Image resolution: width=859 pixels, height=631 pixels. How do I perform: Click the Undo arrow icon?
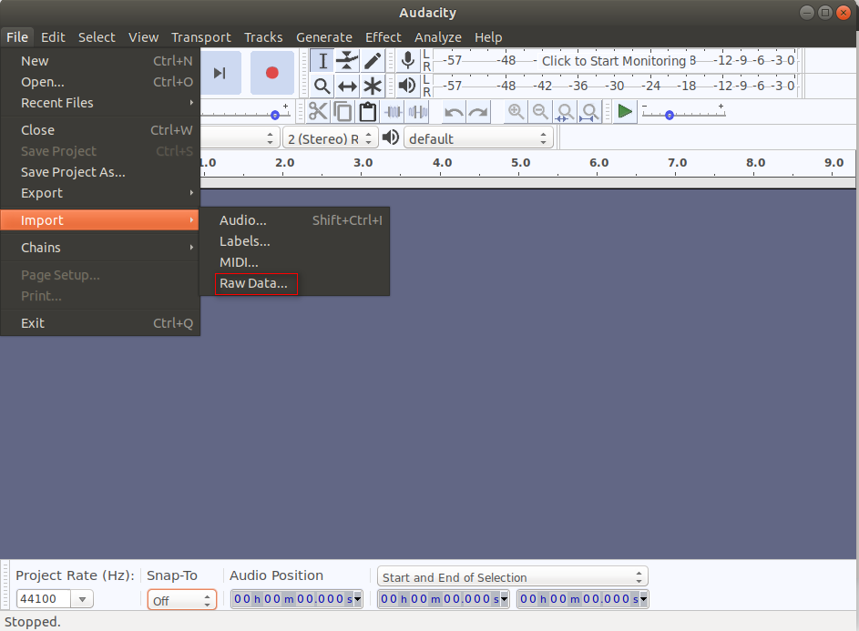click(x=454, y=112)
